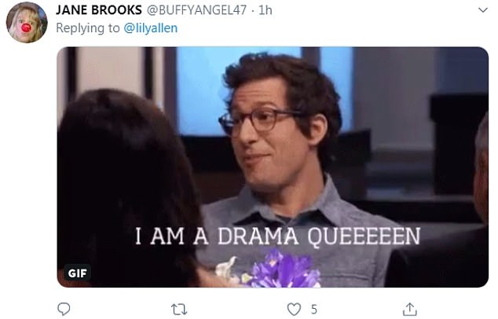Click the GIF badge on the media
The width and height of the screenshot is (498, 319).
click(77, 273)
